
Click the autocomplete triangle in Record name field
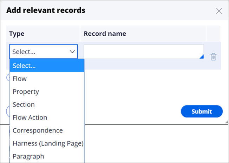202,57
